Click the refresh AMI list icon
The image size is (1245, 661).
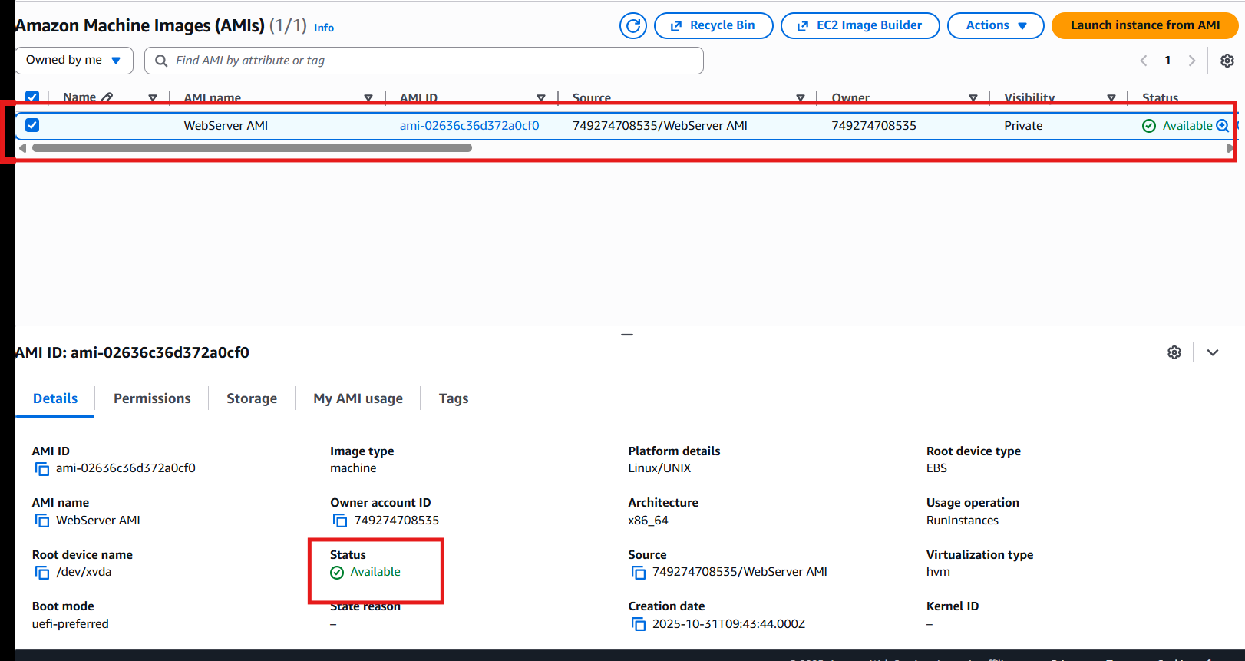pos(633,25)
